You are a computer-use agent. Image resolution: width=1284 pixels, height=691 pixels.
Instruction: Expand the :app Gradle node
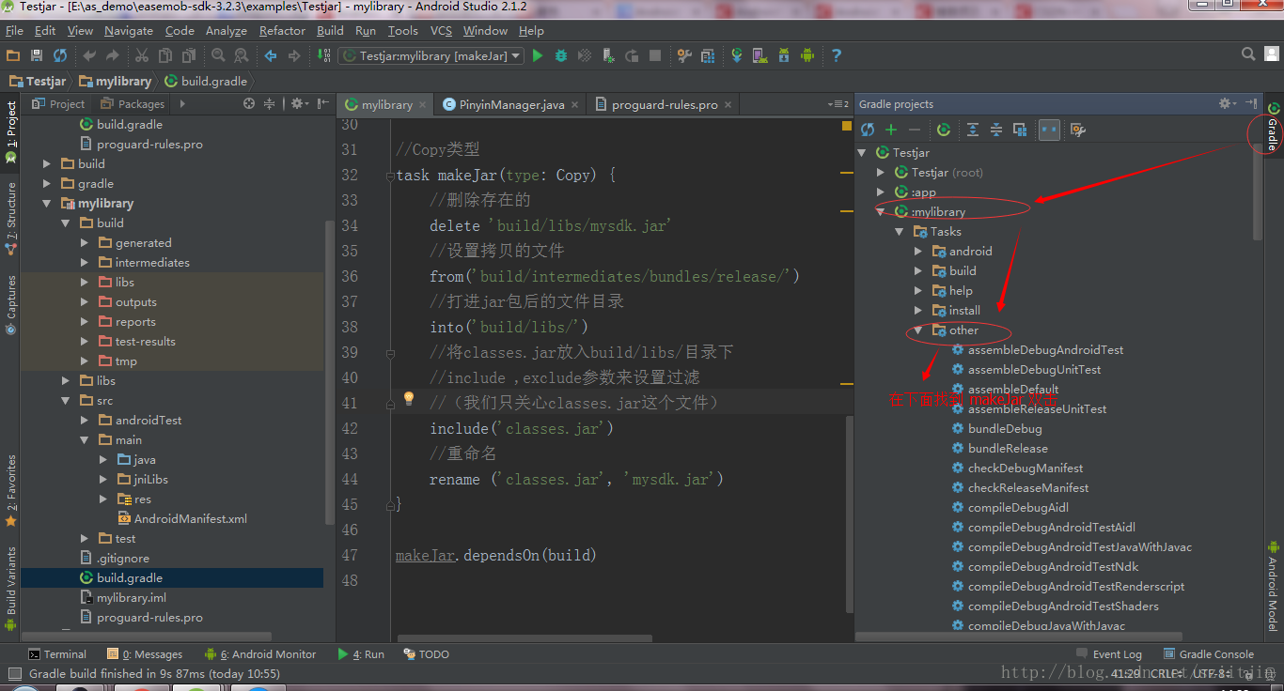pyautogui.click(x=881, y=192)
